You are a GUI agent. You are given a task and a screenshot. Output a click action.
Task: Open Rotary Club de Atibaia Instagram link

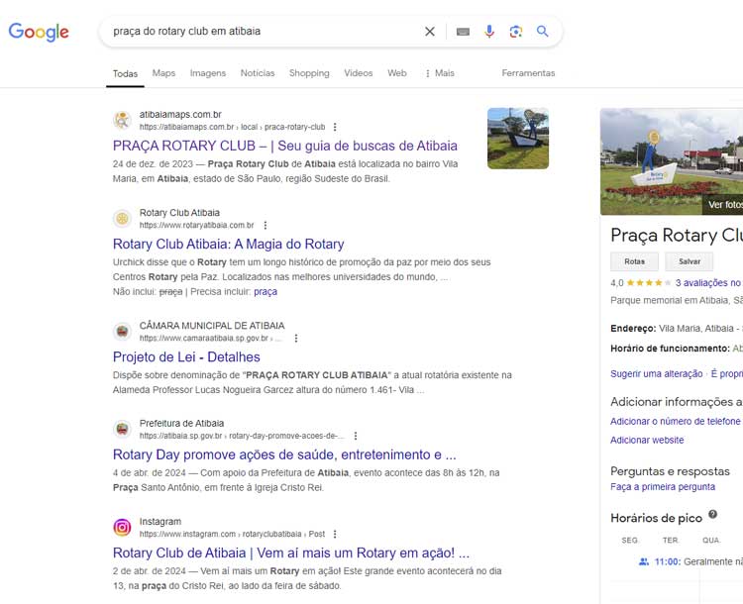[291, 553]
